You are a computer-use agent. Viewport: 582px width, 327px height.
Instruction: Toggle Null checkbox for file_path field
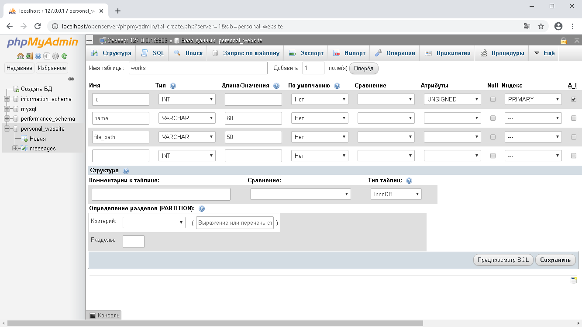[x=493, y=137]
